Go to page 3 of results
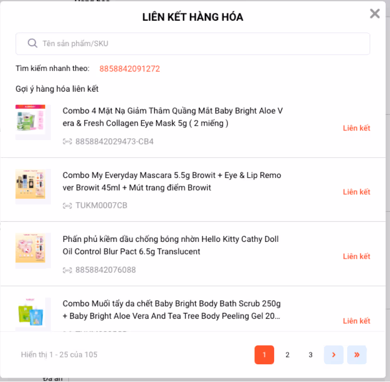 click(x=310, y=355)
